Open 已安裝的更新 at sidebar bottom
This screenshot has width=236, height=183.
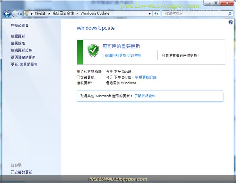click(22, 172)
